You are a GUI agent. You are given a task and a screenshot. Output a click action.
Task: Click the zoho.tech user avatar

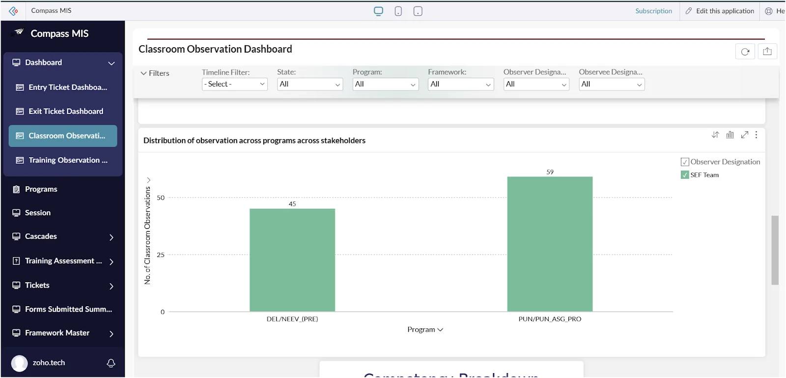[x=20, y=363]
